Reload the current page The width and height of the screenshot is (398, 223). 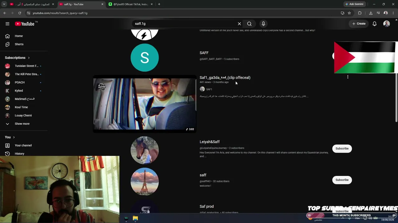[20, 13]
